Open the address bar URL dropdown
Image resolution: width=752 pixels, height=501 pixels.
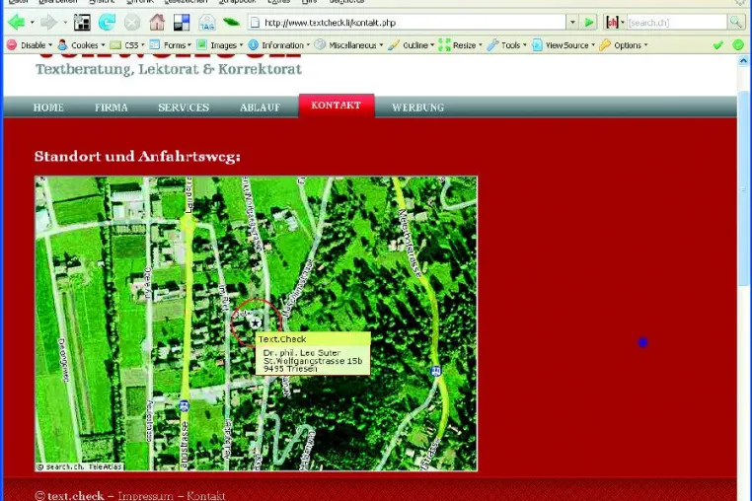coord(572,22)
